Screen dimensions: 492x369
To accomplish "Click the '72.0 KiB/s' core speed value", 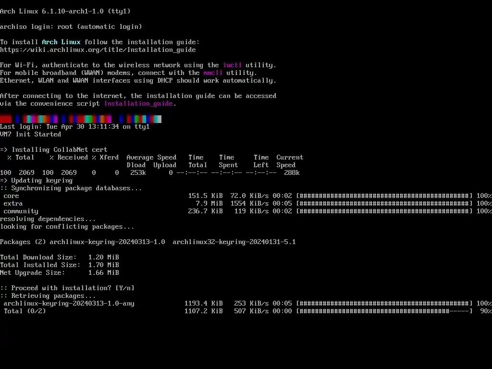I will pyautogui.click(x=249, y=196).
